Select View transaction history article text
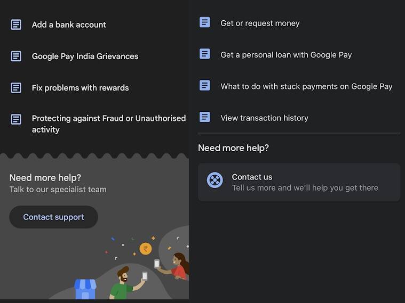 pos(264,118)
